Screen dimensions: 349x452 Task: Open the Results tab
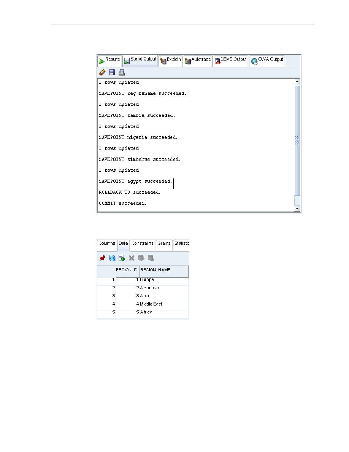tap(110, 61)
